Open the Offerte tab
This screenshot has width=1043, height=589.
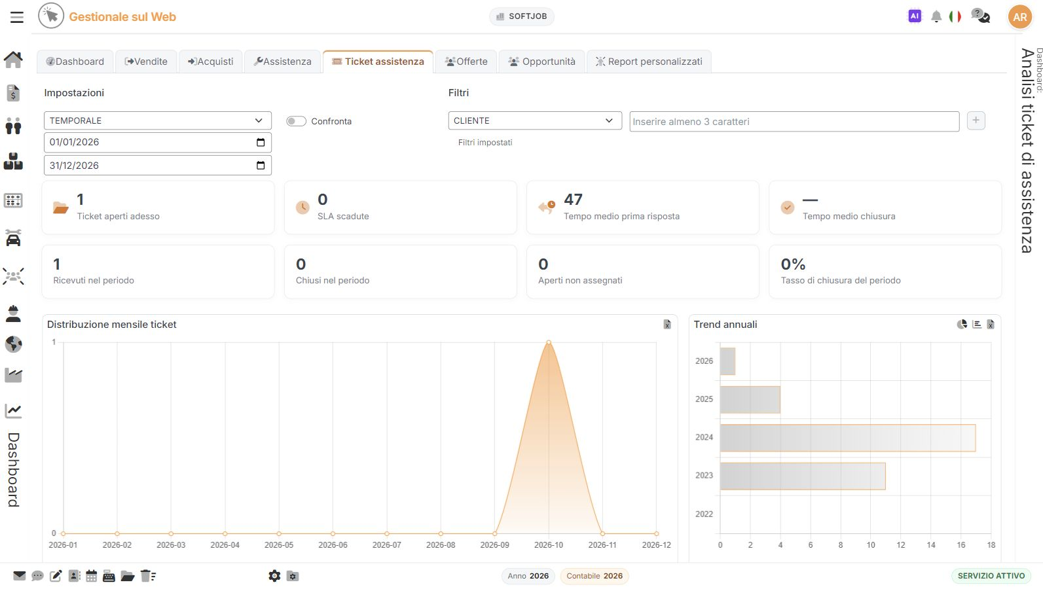pyautogui.click(x=467, y=62)
